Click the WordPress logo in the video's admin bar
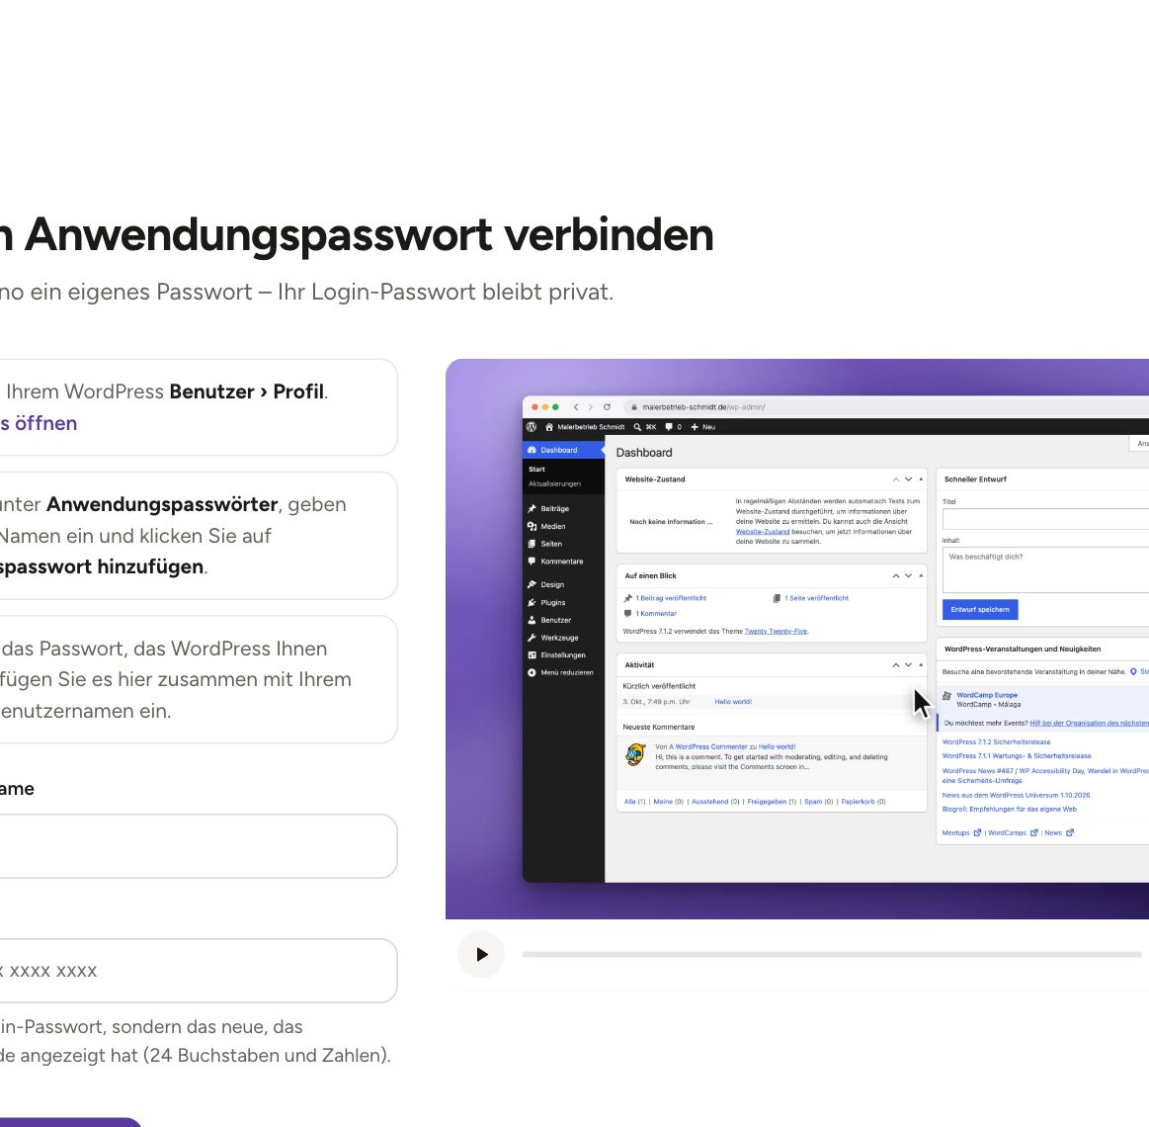 [x=532, y=427]
